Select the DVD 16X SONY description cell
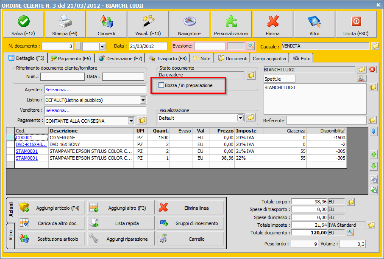The image size is (384, 259). click(x=91, y=144)
